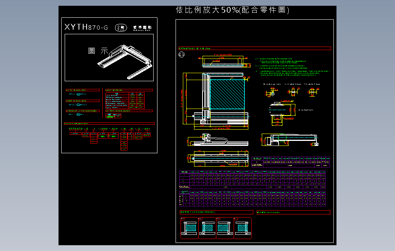The width and height of the screenshot is (395, 251).
Task: Click the -001 segment in the model code
Action: pyautogui.click(x=146, y=129)
